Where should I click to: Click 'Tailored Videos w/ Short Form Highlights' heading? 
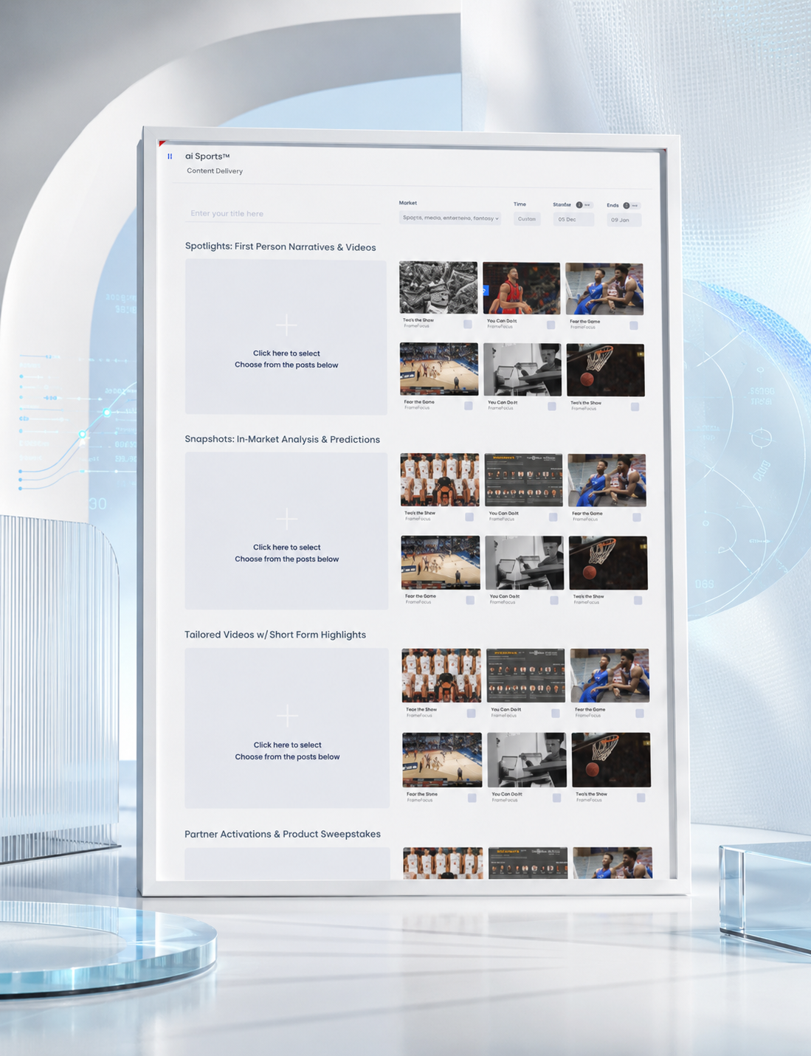tap(275, 635)
